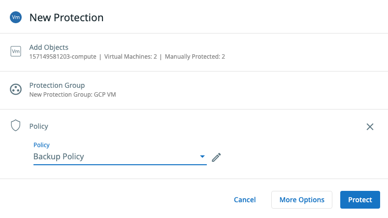The width and height of the screenshot is (388, 218).
Task: Click the shield icon beside Policy
Action: pyautogui.click(x=16, y=126)
